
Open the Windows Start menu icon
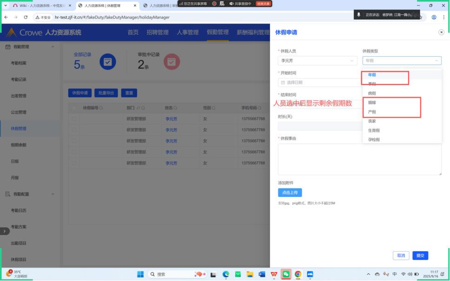[x=140, y=274]
